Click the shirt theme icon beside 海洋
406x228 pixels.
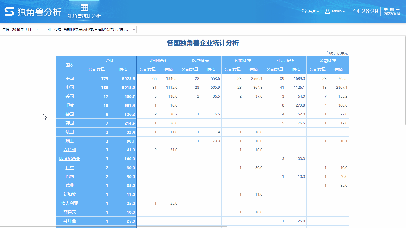click(303, 11)
